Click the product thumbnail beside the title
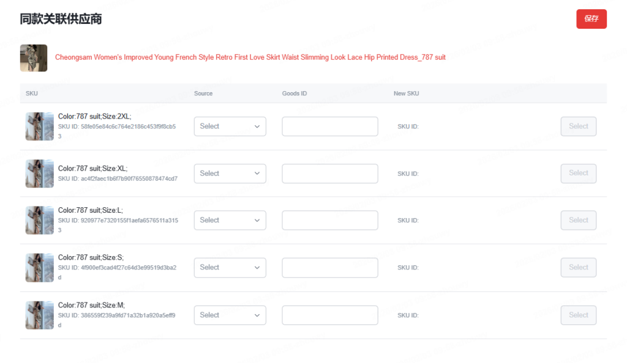 (34, 58)
